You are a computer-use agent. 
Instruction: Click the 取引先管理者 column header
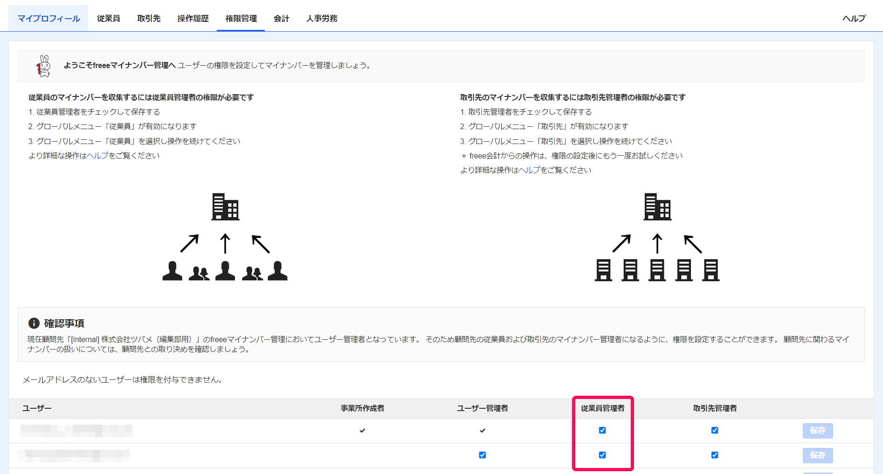(715, 408)
